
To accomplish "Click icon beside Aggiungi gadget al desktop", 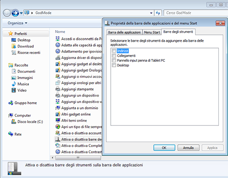I will [57, 64].
